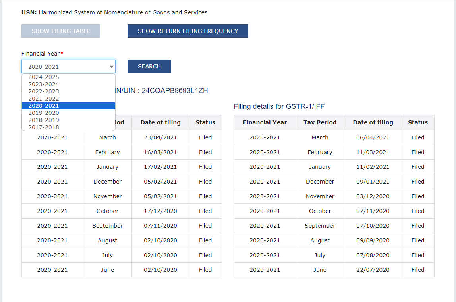Select 2019-2020 from the year list
The height and width of the screenshot is (302, 456).
[44, 113]
